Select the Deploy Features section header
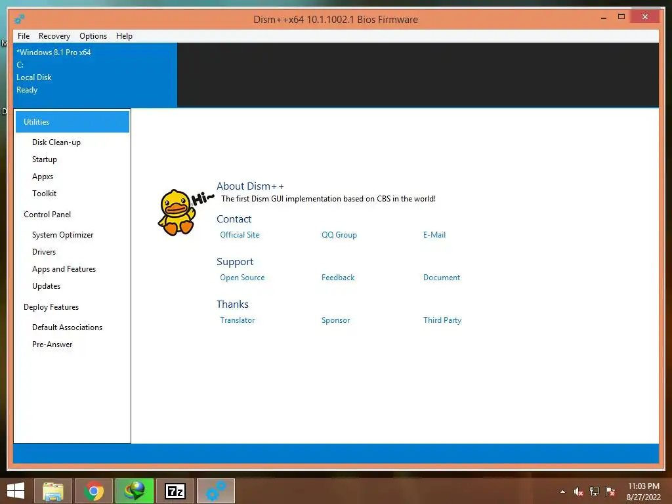The image size is (672, 504). pos(51,307)
